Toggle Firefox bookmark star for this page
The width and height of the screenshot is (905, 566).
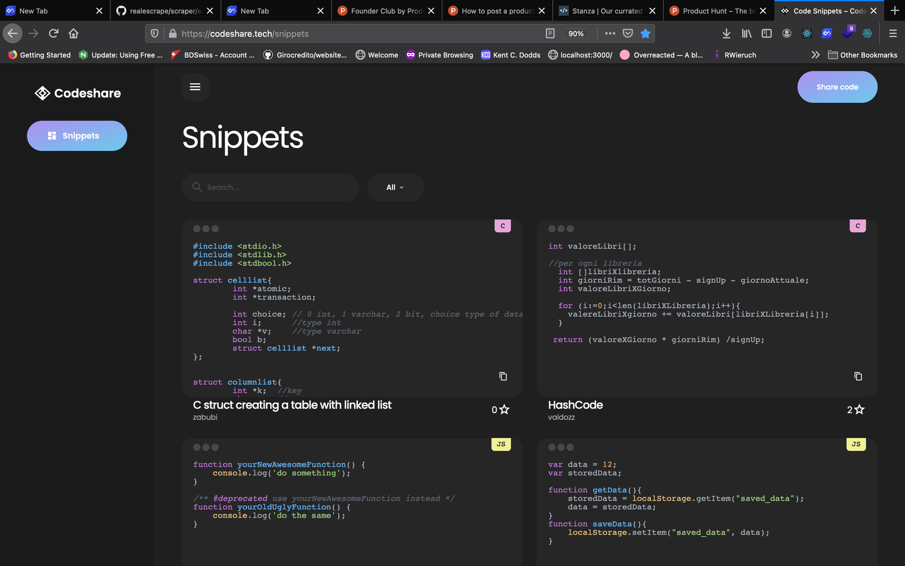point(645,34)
